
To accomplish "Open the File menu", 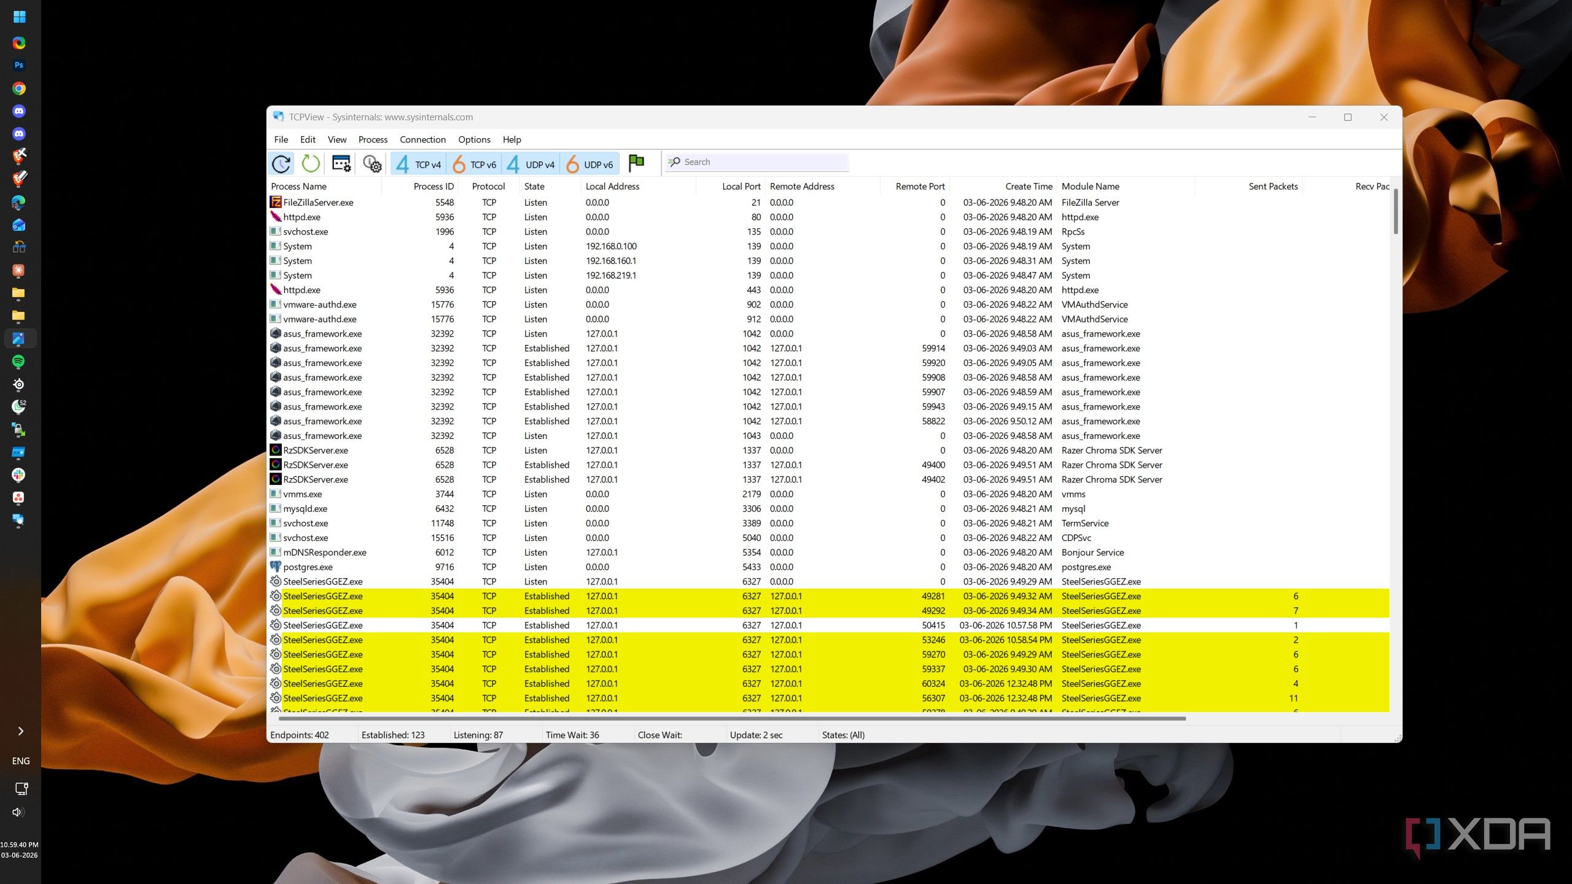I will (x=281, y=139).
